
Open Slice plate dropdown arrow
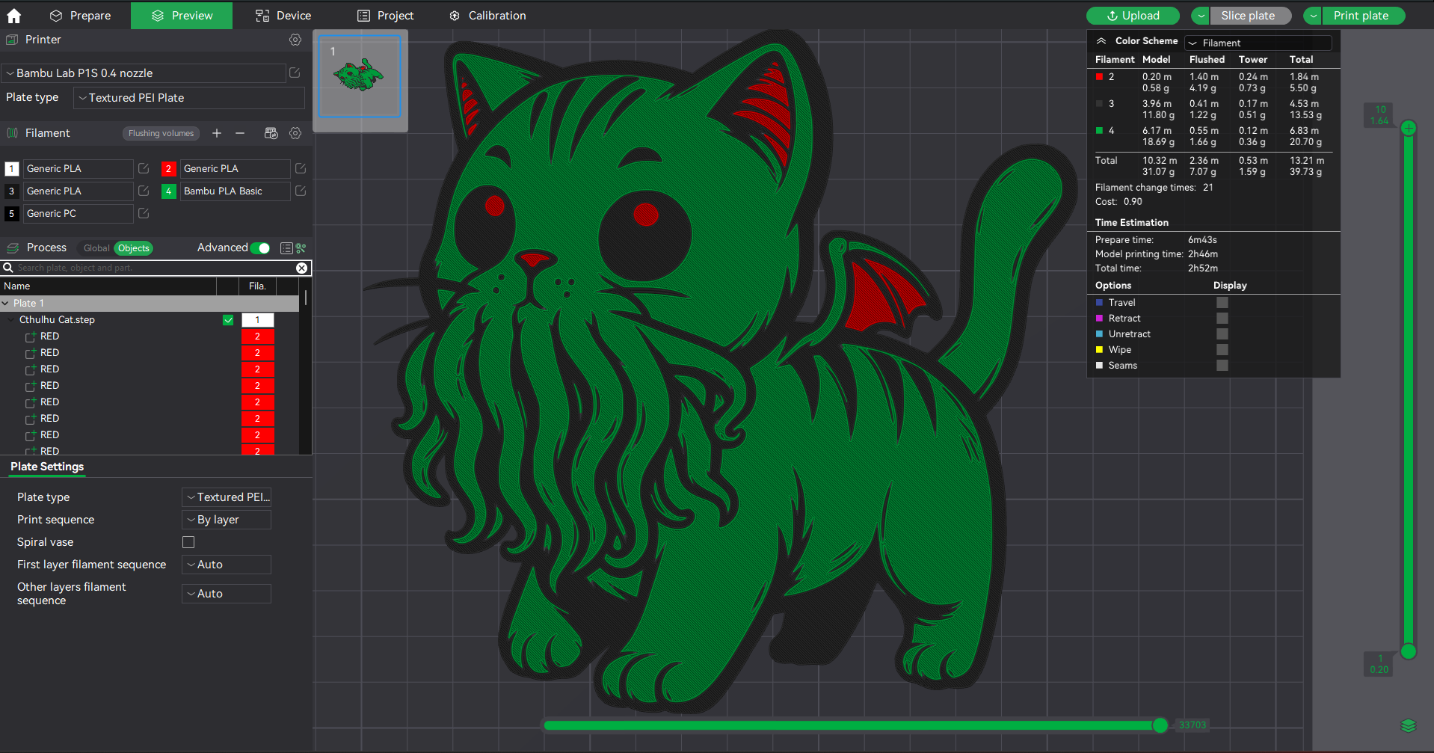[x=1201, y=16]
